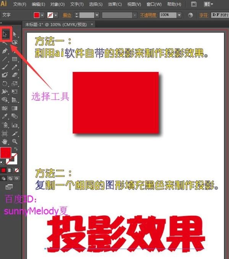229x259 pixels.
Task: Select the Artboard tool
Action: [x=5, y=133]
